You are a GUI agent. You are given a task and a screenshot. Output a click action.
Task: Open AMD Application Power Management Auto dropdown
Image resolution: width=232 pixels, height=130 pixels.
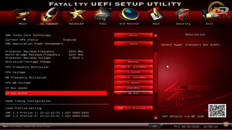133,44
